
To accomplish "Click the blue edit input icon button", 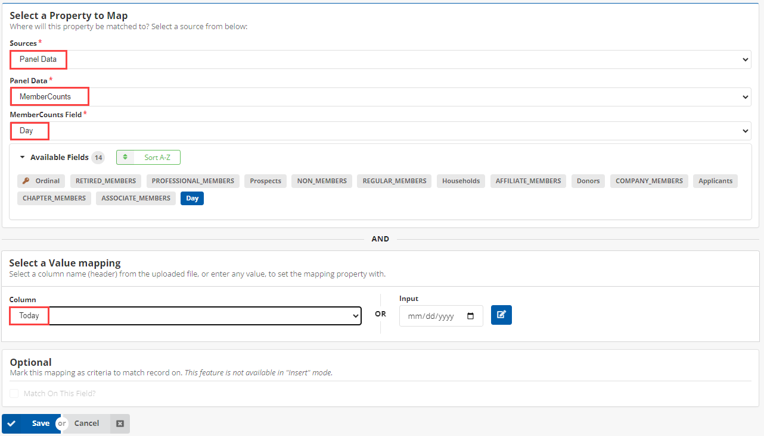I will (x=501, y=315).
